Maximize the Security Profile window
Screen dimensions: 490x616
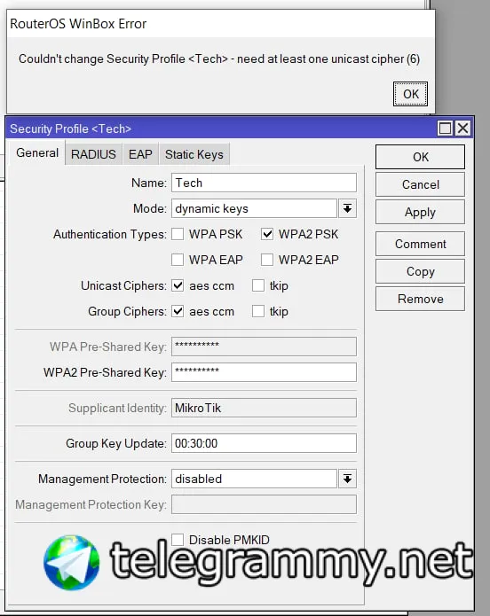coord(445,128)
